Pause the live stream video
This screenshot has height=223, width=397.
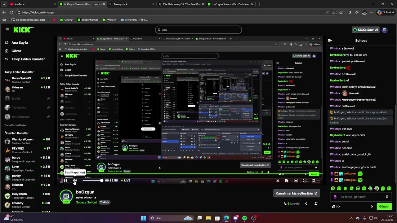pyautogui.click(x=66, y=181)
